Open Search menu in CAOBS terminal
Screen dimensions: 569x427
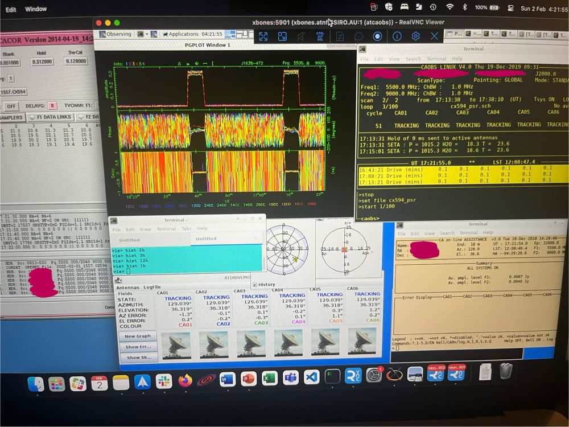click(x=413, y=59)
